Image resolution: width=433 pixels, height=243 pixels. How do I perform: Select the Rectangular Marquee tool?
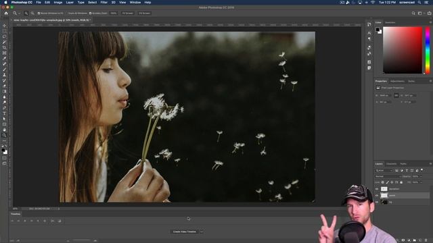[x=5, y=31]
